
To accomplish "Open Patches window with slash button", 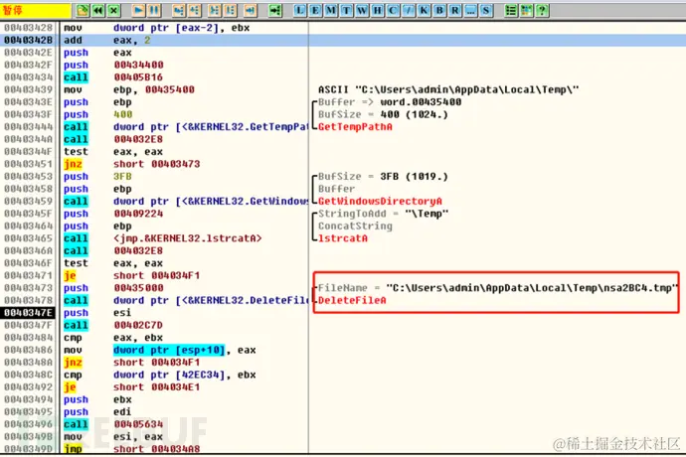I will click(x=409, y=10).
